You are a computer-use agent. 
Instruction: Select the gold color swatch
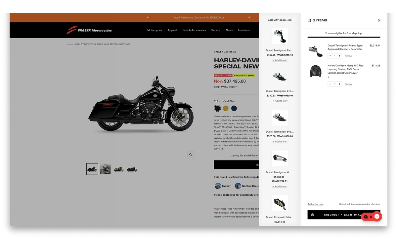coord(226,108)
